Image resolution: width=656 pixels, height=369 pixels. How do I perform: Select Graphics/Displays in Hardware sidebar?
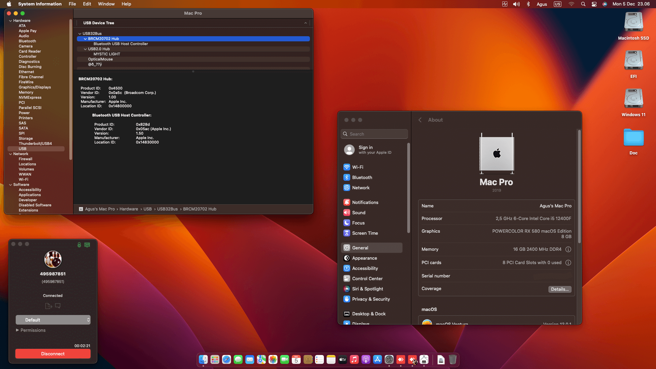tap(35, 87)
